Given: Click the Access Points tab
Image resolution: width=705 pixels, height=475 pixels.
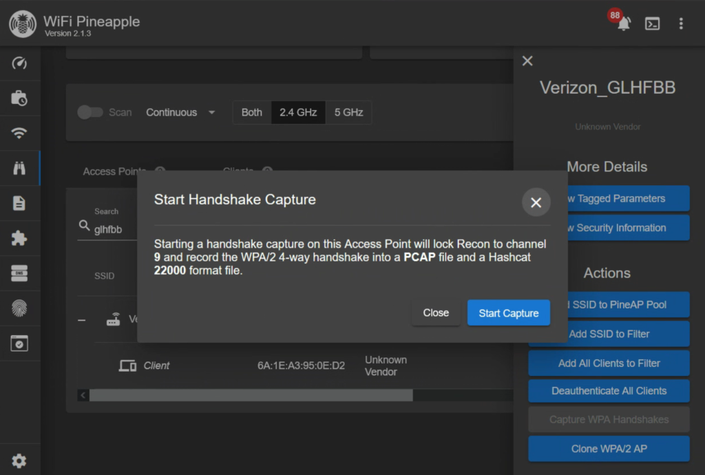Looking at the screenshot, I should point(115,171).
